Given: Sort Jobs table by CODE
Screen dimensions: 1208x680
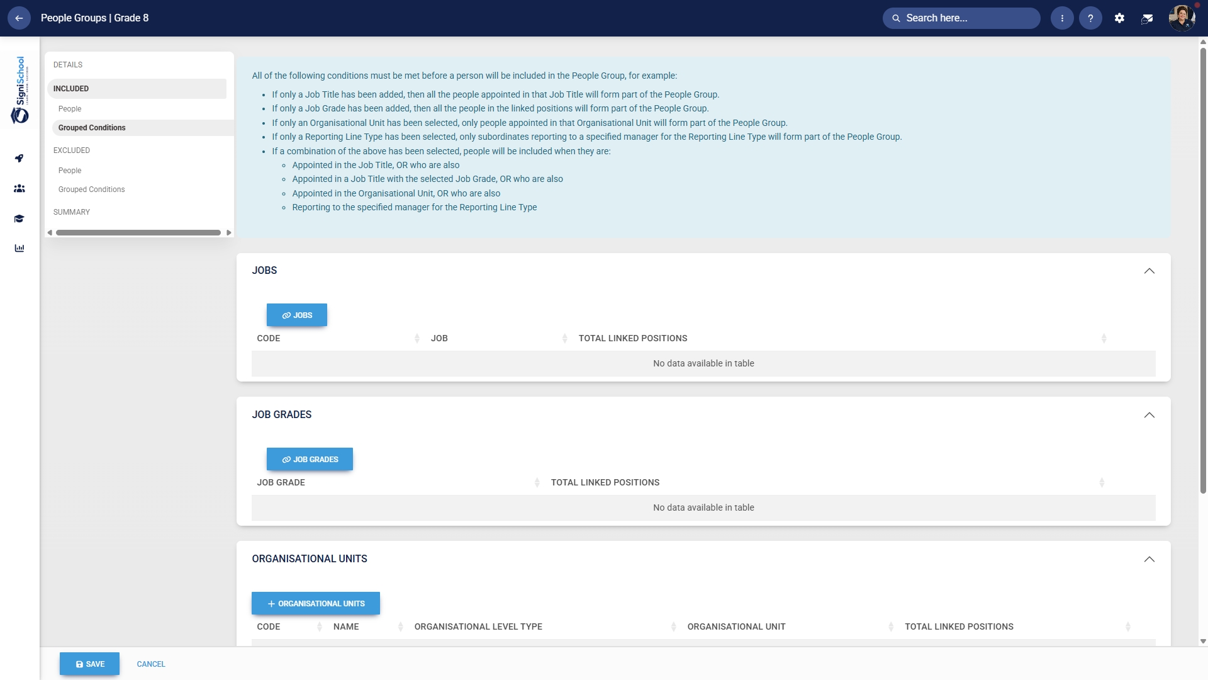Looking at the screenshot, I should (338, 339).
